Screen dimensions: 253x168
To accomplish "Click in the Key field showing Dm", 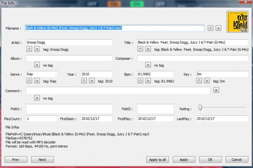I will [222, 74].
